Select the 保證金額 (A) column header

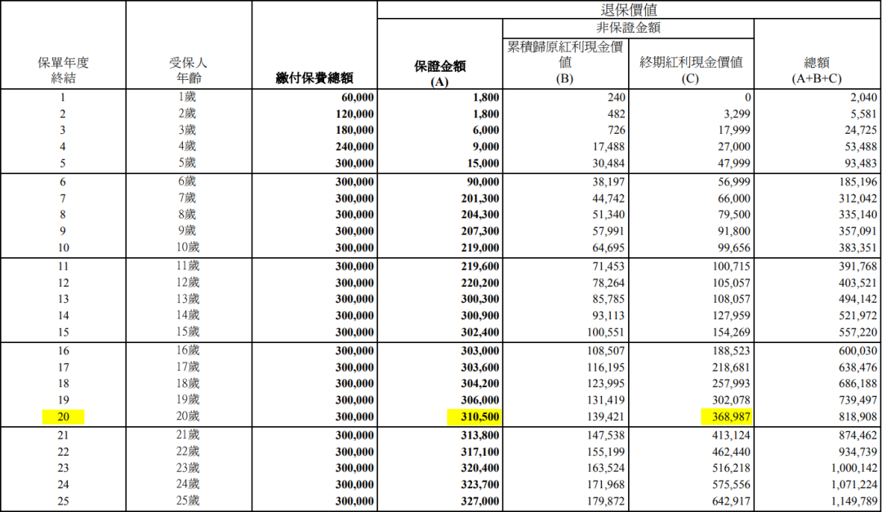440,73
